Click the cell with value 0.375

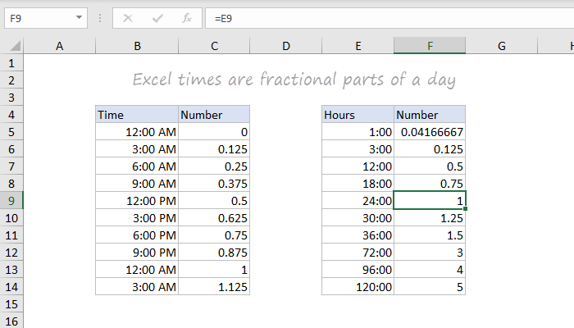(x=214, y=184)
